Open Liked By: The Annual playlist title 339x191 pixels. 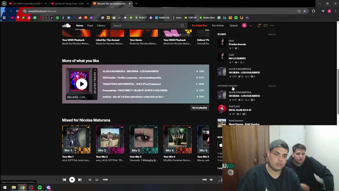[108, 40]
